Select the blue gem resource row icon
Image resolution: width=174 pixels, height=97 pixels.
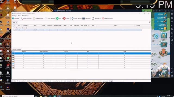point(13,64)
